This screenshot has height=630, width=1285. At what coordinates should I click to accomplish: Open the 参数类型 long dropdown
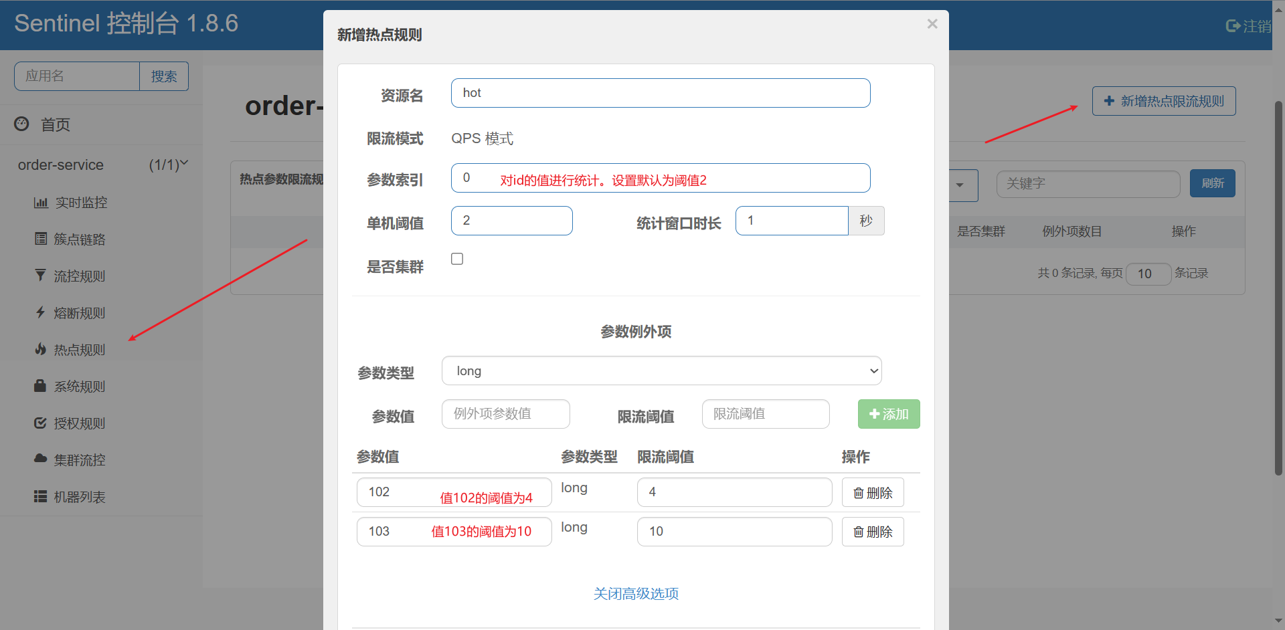tap(661, 371)
